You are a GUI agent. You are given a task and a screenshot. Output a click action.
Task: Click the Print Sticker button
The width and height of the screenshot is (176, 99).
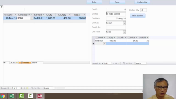coord(137,16)
